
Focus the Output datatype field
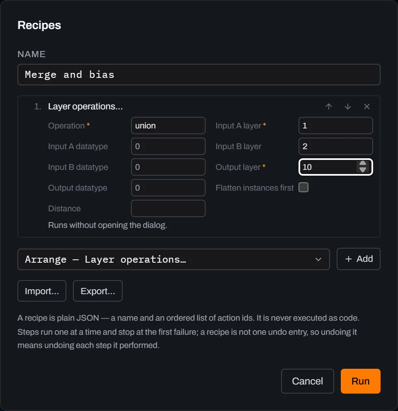(168, 188)
